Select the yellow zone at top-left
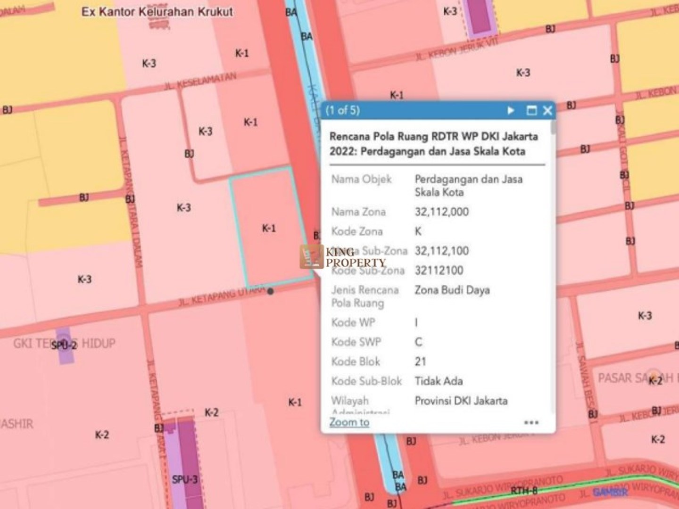Viewport: 679px width, 509px height. point(57,57)
